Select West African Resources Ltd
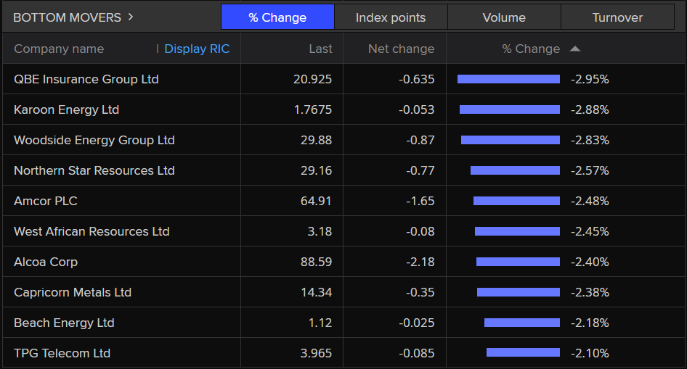687x369 pixels. 92,231
